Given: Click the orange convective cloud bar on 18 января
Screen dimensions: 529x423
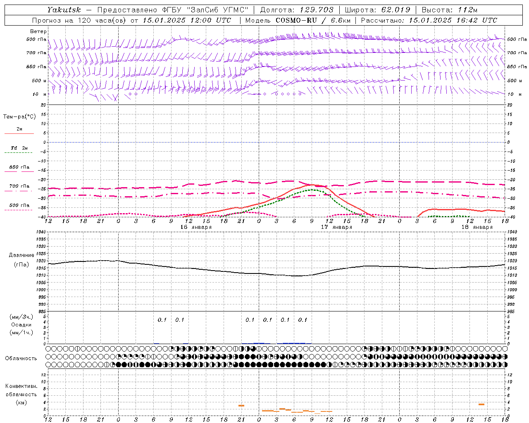Looking at the screenshot, I should (481, 404).
